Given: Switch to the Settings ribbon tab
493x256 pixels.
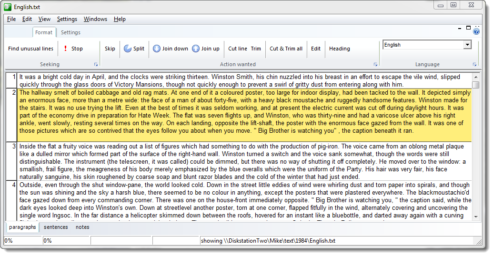Looking at the screenshot, I should coord(70,32).
